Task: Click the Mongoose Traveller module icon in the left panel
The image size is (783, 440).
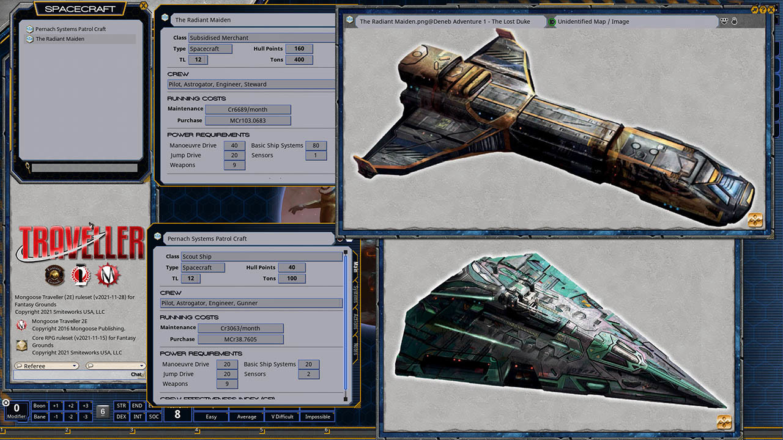Action: [x=21, y=324]
